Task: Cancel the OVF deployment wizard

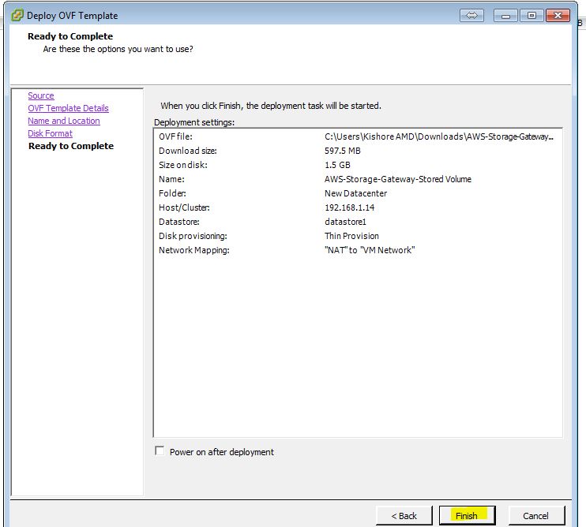Action: [x=535, y=515]
